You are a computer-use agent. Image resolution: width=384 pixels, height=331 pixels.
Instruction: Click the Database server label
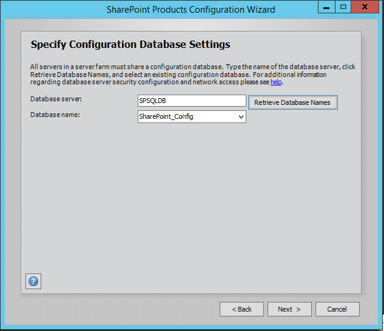pyautogui.click(x=56, y=99)
